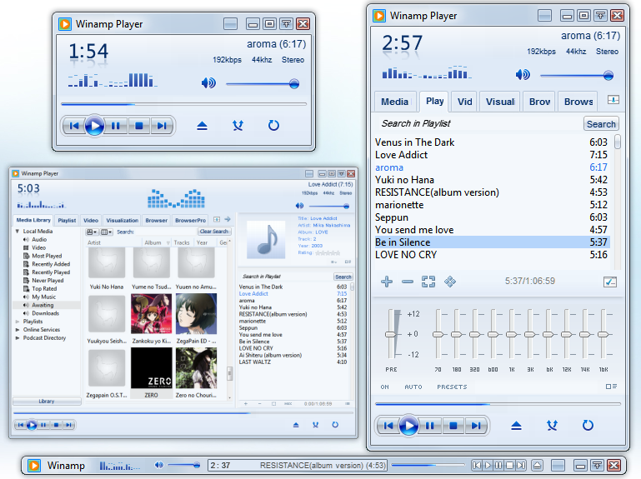Select 'Be in Silence' in the tall player's playlist
Image resolution: width=641 pixels, height=479 pixels.
pos(492,242)
